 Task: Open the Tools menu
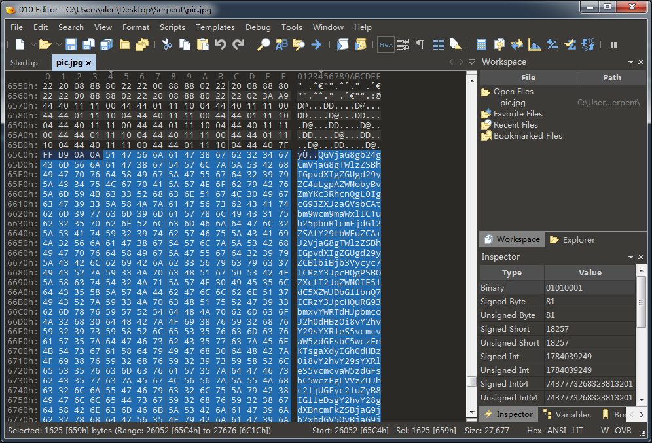tap(291, 27)
